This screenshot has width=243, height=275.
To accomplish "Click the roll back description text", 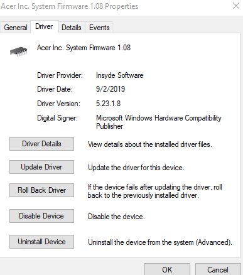I will [155, 191].
